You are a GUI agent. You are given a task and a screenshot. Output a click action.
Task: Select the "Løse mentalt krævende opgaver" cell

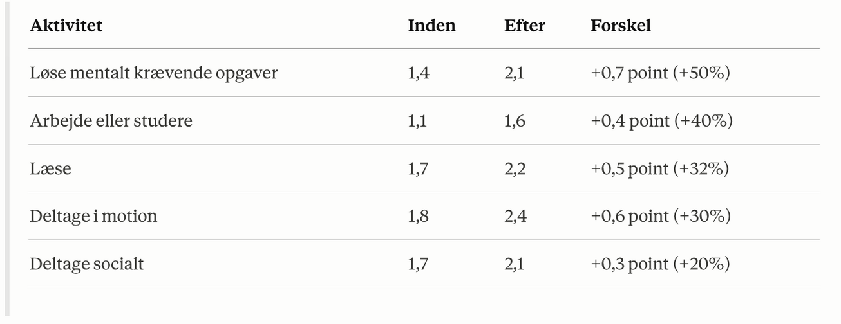154,73
